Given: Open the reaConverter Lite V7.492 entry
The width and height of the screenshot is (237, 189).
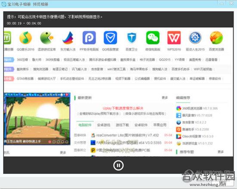Looking at the screenshot, I should tap(128, 135).
